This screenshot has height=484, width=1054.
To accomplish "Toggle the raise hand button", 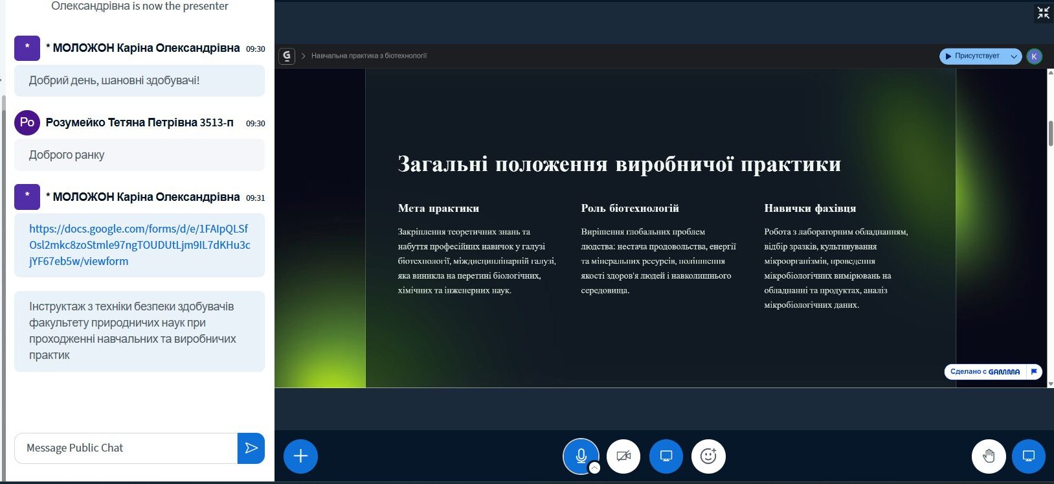I will click(988, 456).
